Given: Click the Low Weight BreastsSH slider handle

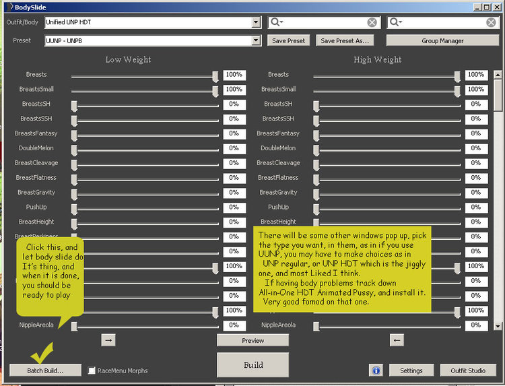Looking at the screenshot, I should (x=74, y=106).
